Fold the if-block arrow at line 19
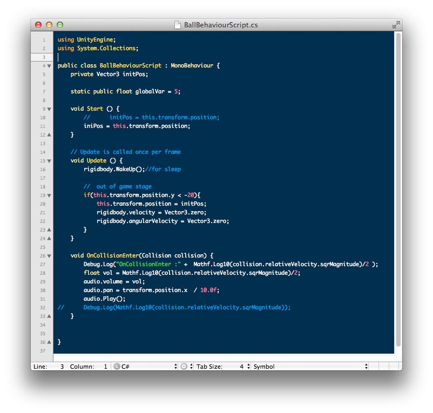Viewport: 433px width, 413px height. pyautogui.click(x=49, y=195)
